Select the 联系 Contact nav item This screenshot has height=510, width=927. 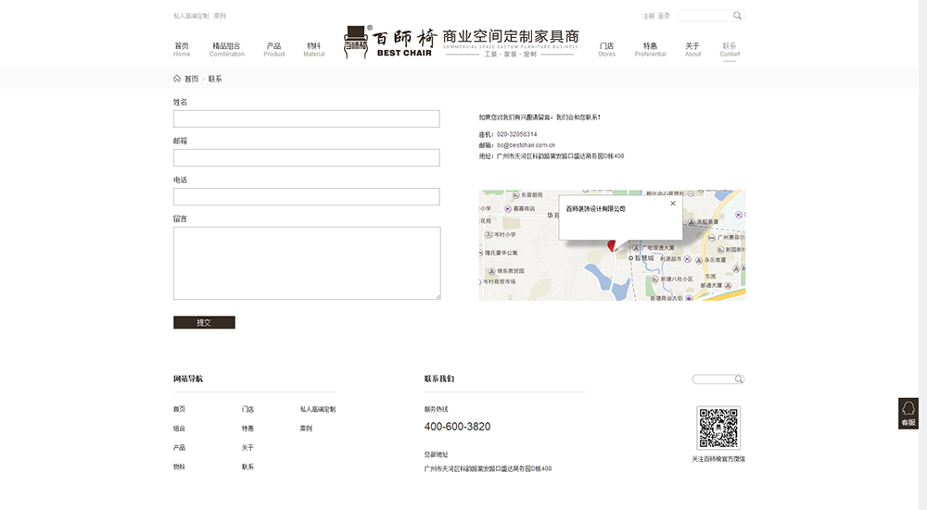pos(730,50)
